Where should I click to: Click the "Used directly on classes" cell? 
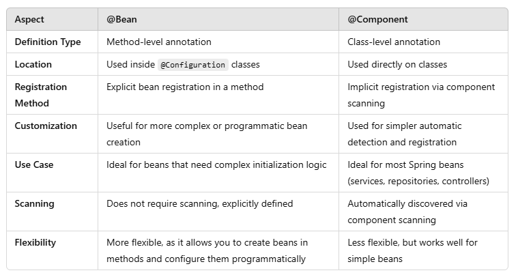click(397, 65)
